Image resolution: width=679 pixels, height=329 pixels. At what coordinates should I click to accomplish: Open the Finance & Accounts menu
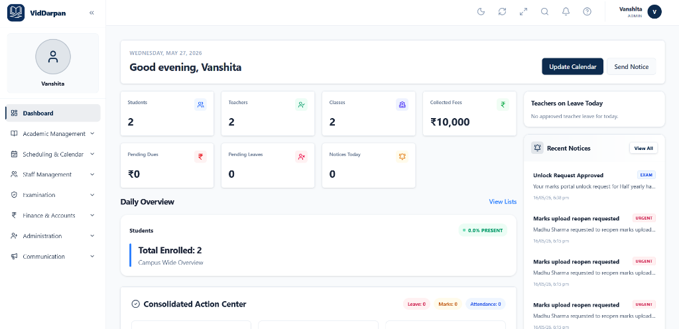(53, 215)
